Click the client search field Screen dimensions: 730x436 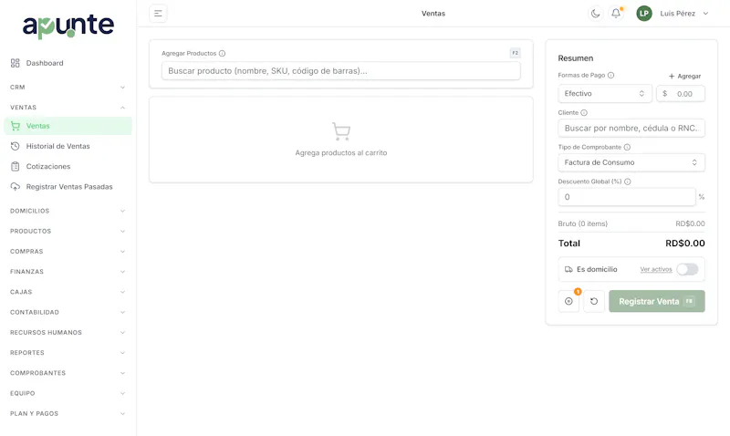(x=631, y=128)
